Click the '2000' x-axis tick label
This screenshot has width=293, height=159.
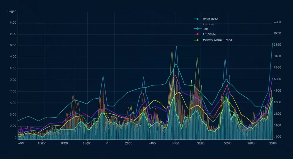pos(129,144)
